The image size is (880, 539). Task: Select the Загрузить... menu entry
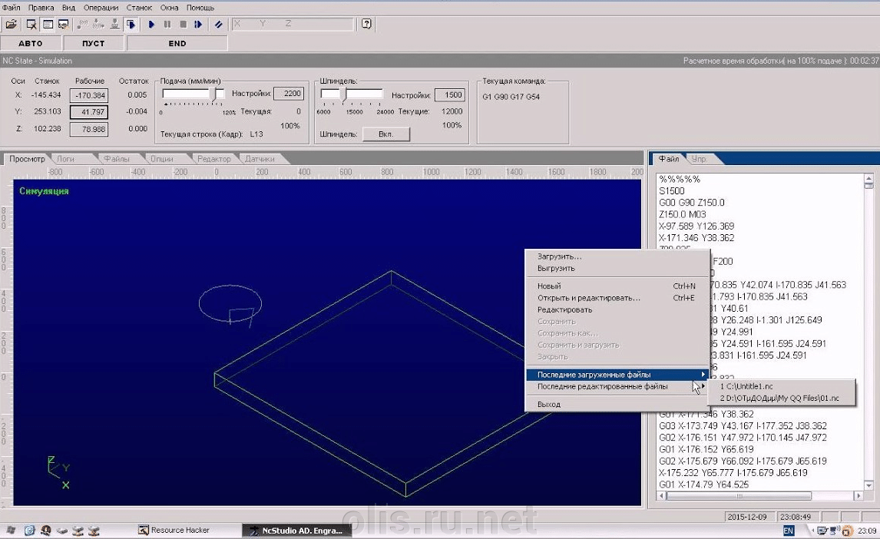pyautogui.click(x=560, y=256)
